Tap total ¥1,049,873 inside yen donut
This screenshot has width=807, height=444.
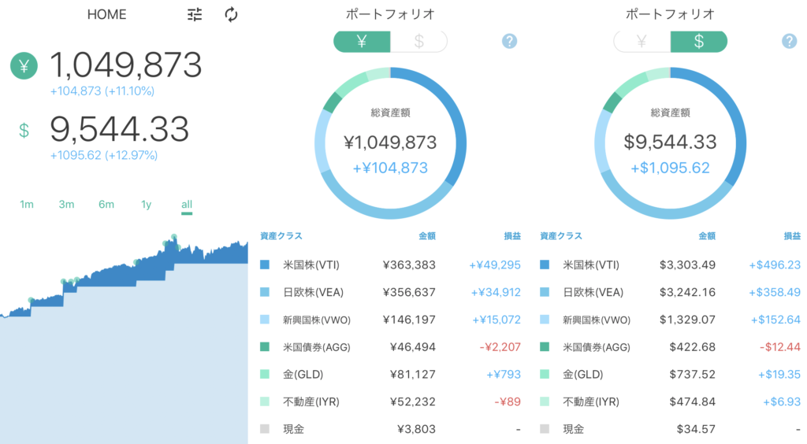[x=390, y=142]
